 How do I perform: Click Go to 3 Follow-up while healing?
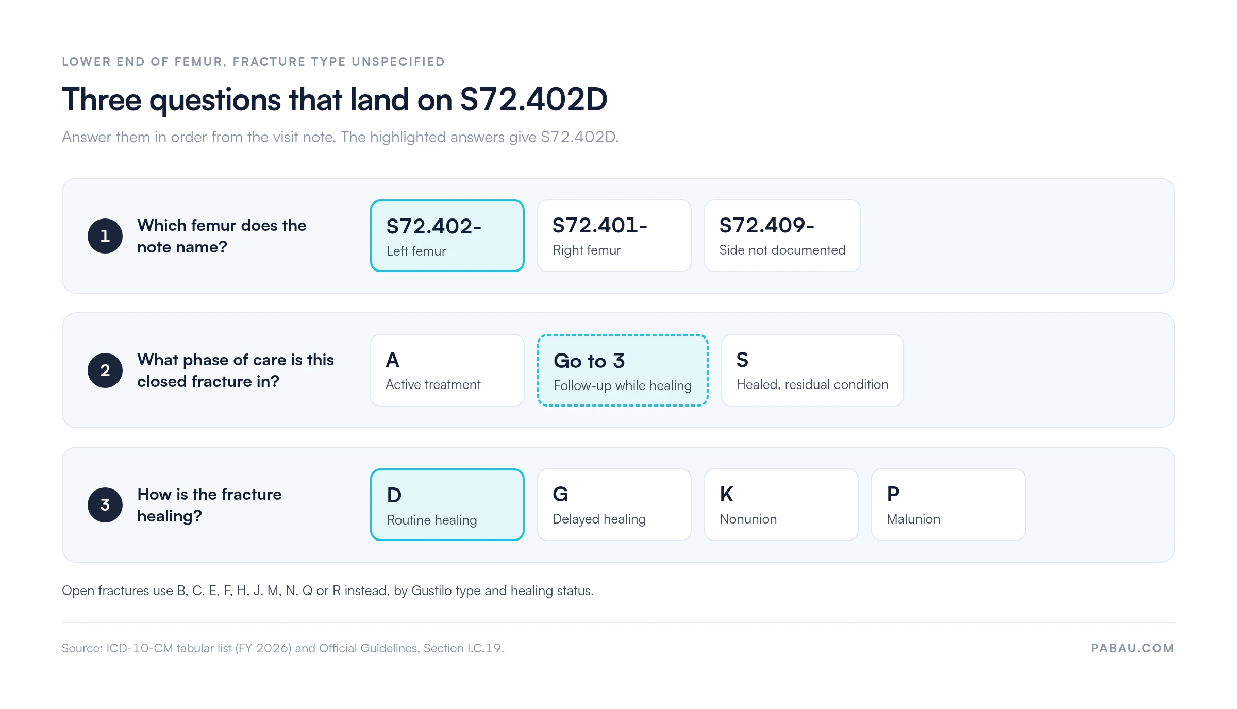(623, 370)
